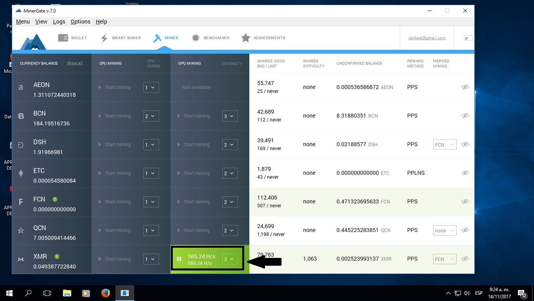Start CPU mining for QCN
Screen dimensions: 534x301
pyautogui.click(x=114, y=230)
